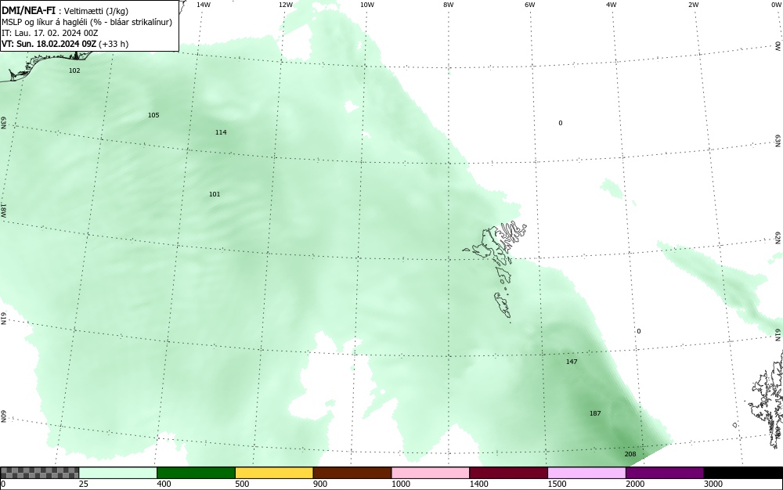Click the black legend swatch above 3000
The height and width of the screenshot is (490, 783).
(x=743, y=473)
